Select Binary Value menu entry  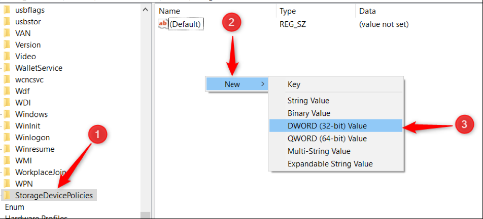[308, 113]
